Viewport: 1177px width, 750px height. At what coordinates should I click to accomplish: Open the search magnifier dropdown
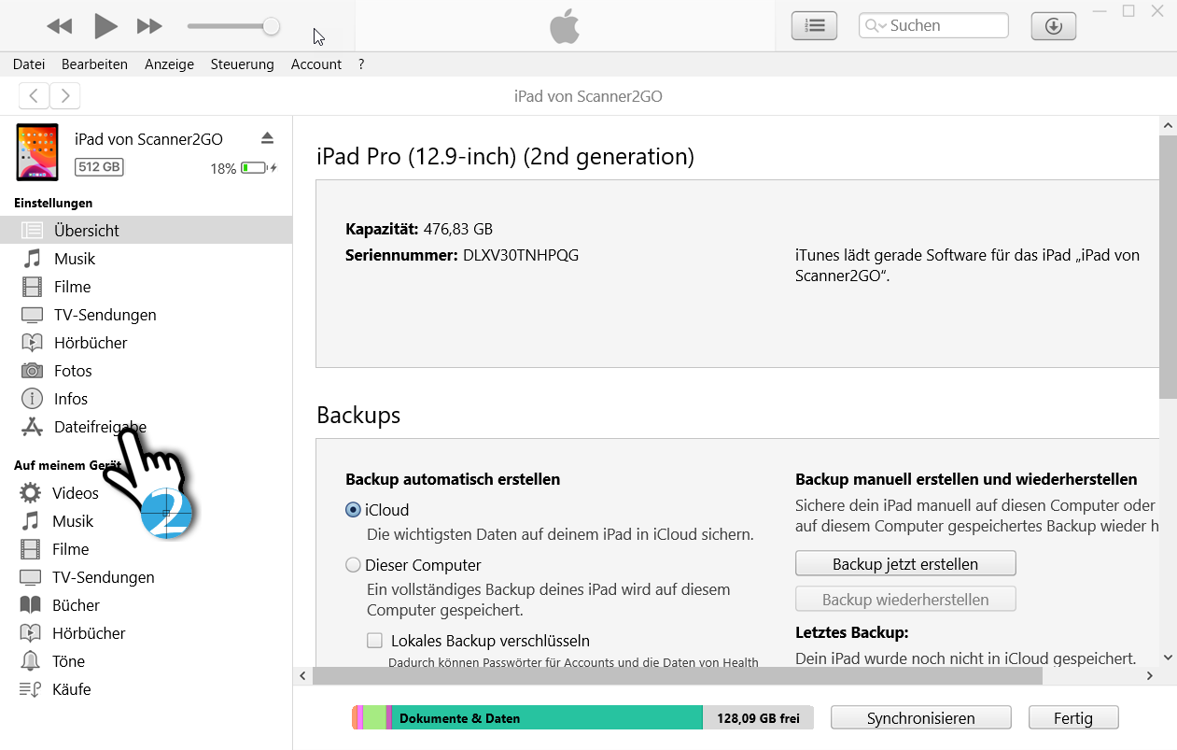pos(876,26)
